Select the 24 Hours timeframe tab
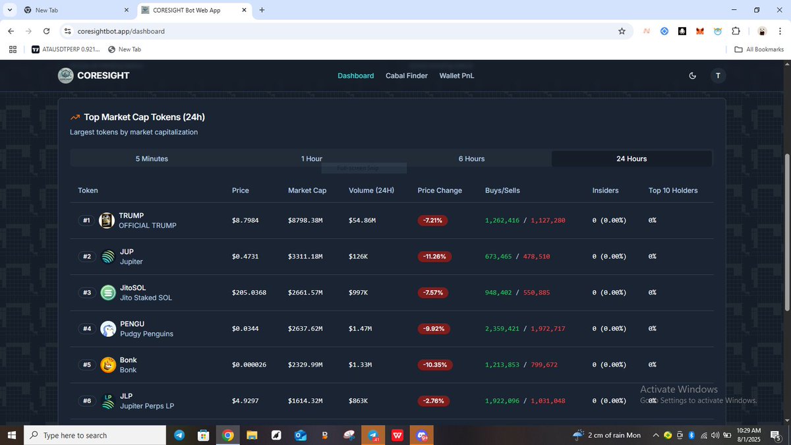This screenshot has height=445, width=791. [631, 159]
